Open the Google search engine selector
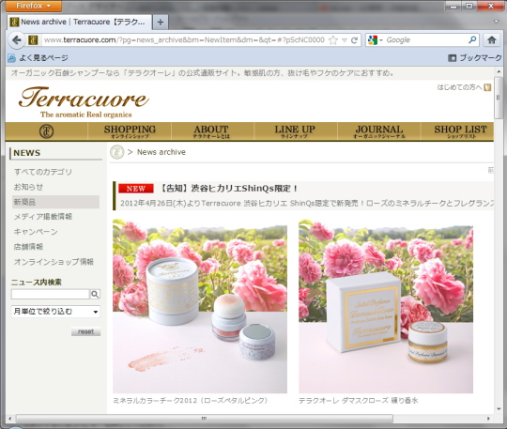507x429 pixels. (375, 40)
